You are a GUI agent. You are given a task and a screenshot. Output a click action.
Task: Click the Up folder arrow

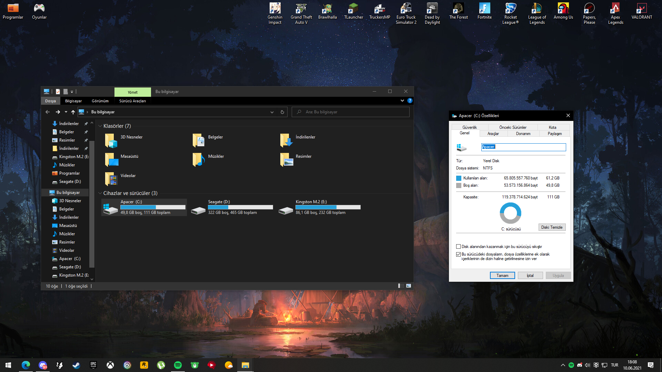pyautogui.click(x=73, y=112)
